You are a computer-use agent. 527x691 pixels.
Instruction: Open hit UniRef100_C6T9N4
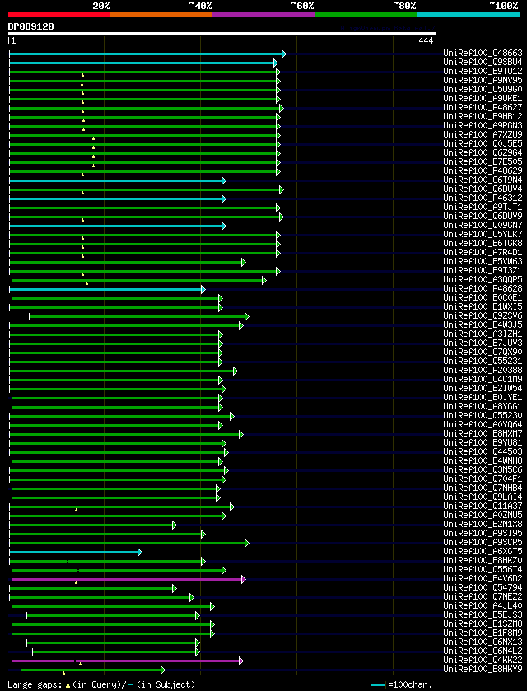(483, 180)
